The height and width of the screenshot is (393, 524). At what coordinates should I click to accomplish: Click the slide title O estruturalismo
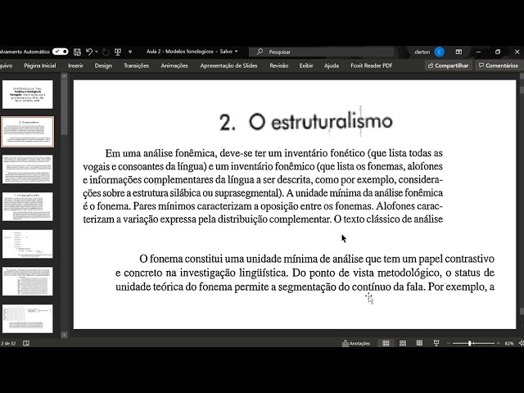305,122
